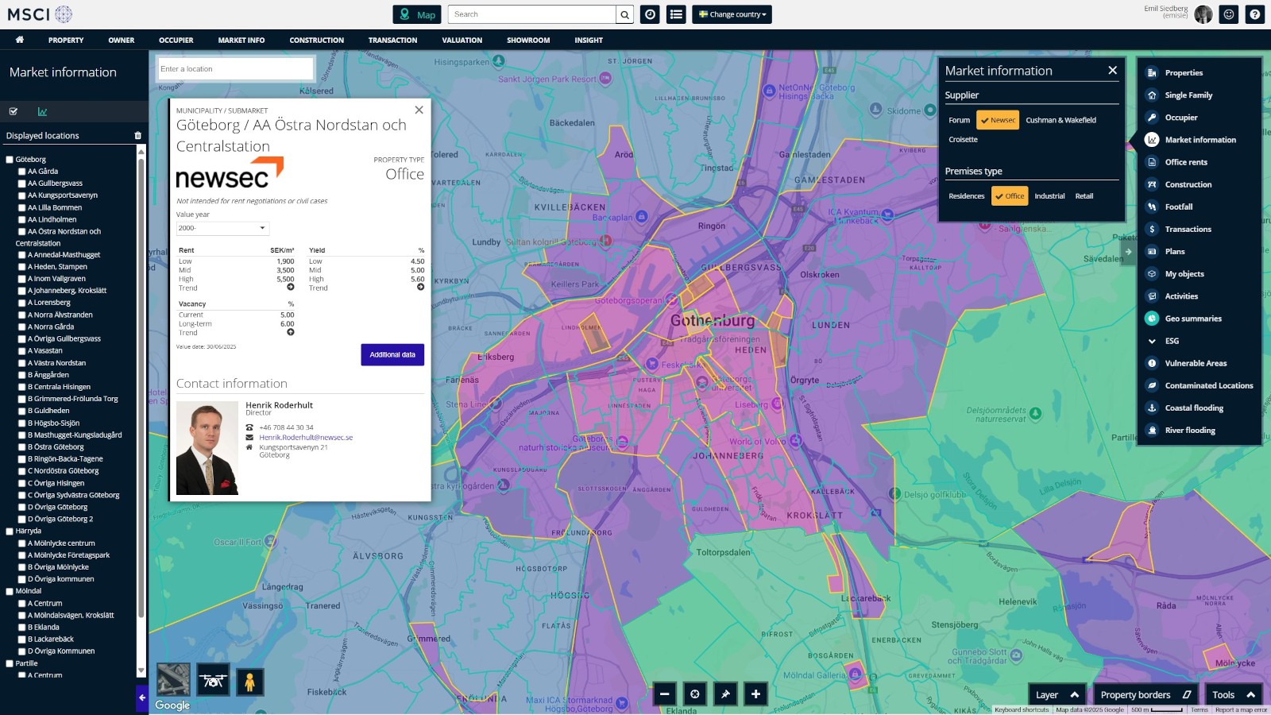Toggle the Newsec supplier option

[x=997, y=120]
